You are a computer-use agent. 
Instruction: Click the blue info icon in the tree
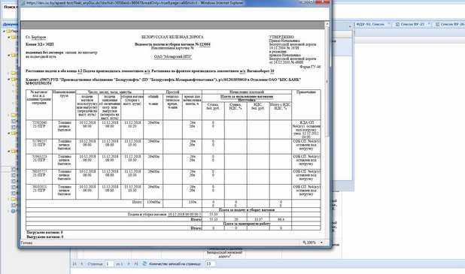(x=13, y=211)
